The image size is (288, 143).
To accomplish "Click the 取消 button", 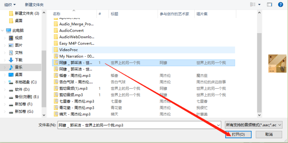I will (x=269, y=134).
